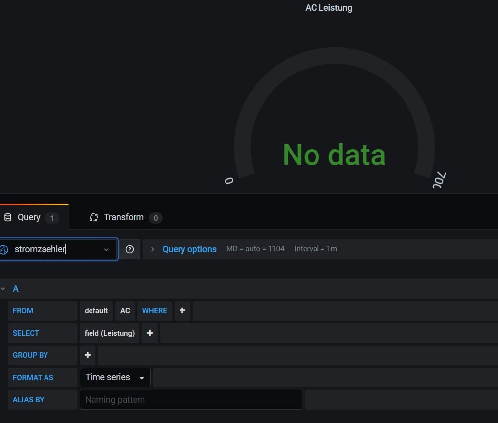Click the default retention policy segment
Image resolution: width=498 pixels, height=423 pixels.
[96, 311]
